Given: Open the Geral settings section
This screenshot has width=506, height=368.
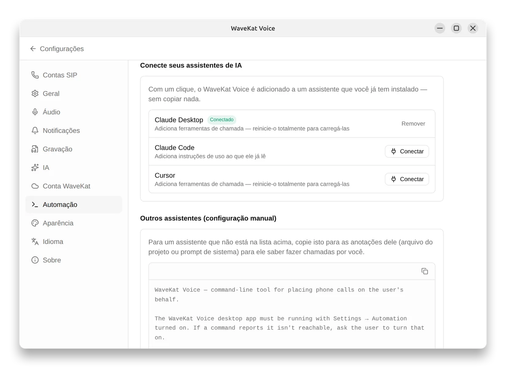Looking at the screenshot, I should [x=74, y=94].
